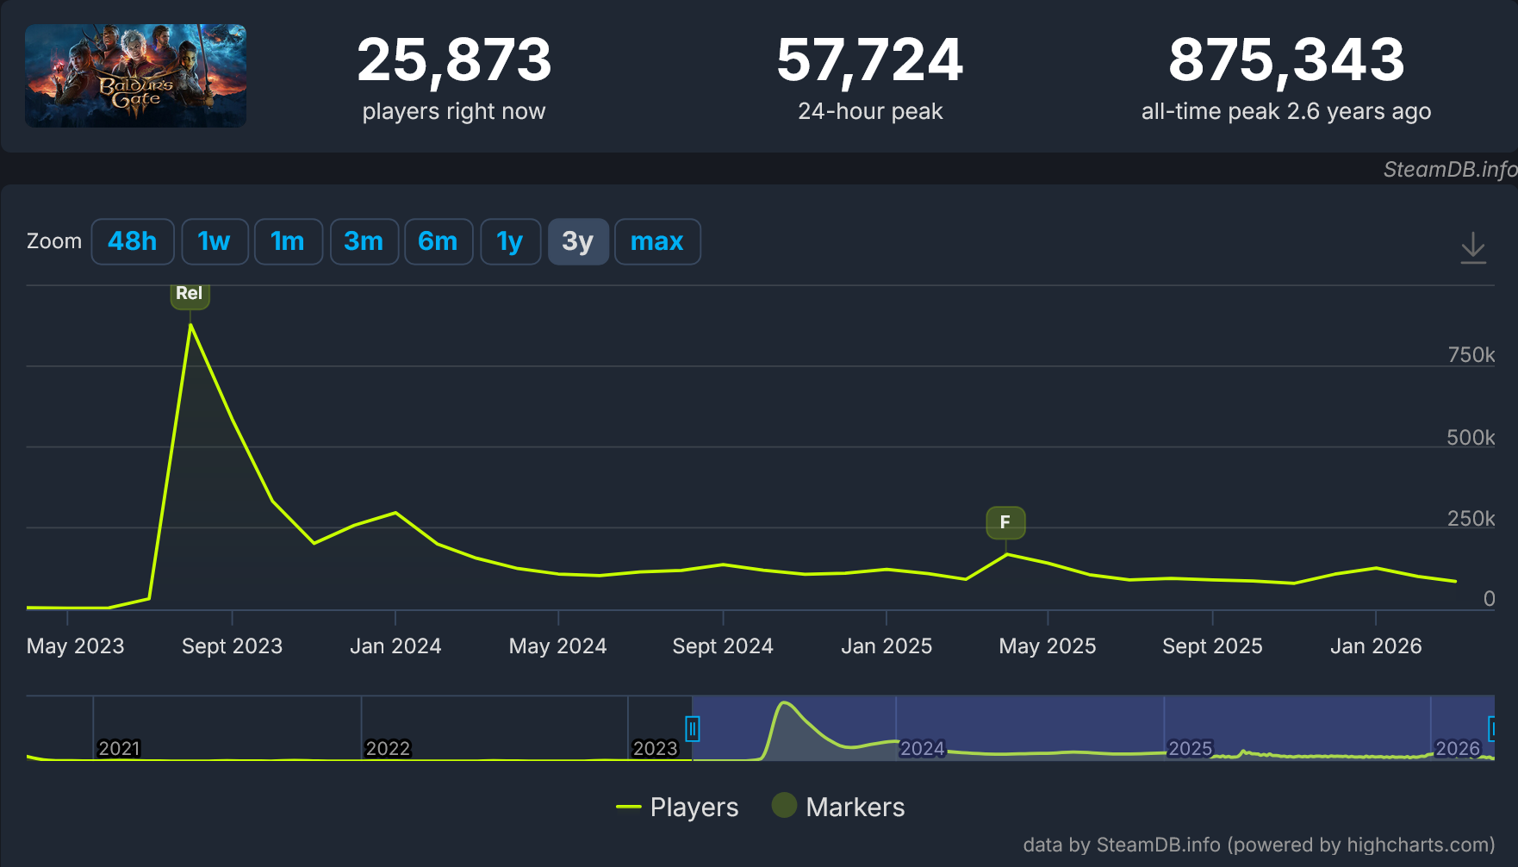Click the Sept 2025 x-axis label
The image size is (1518, 867).
coord(1212,646)
